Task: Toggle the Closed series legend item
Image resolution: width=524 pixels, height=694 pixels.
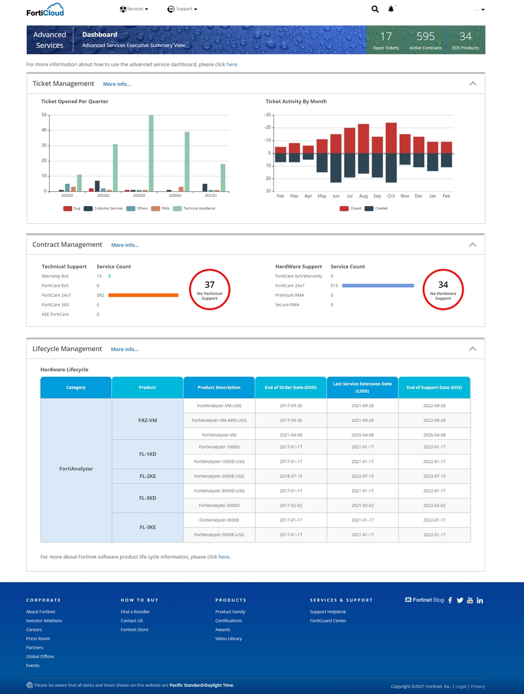Action: (x=350, y=209)
